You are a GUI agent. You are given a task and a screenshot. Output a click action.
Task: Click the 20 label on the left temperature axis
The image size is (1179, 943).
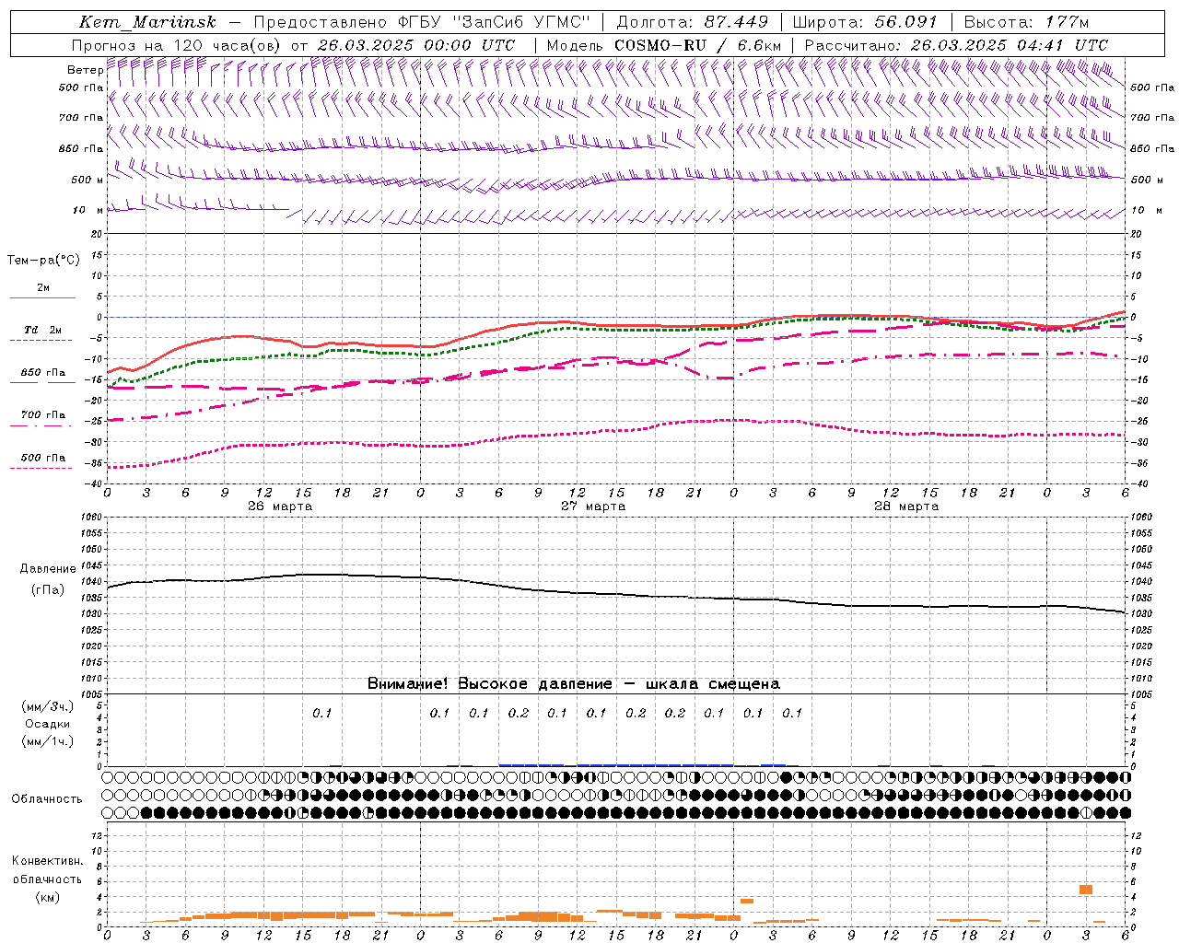98,234
